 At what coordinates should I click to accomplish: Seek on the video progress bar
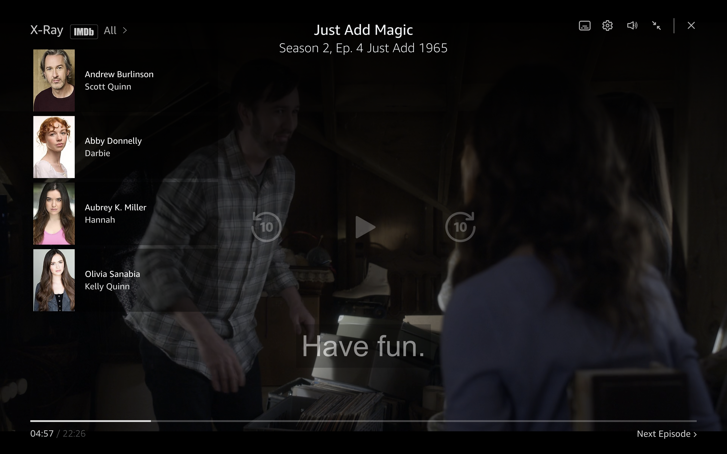[x=363, y=421]
